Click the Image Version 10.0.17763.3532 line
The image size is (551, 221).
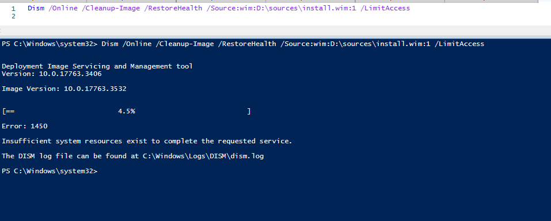pyautogui.click(x=64, y=89)
